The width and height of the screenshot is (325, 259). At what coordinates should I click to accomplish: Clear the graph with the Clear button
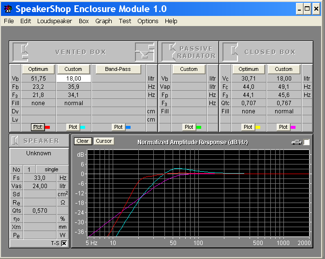(83, 141)
